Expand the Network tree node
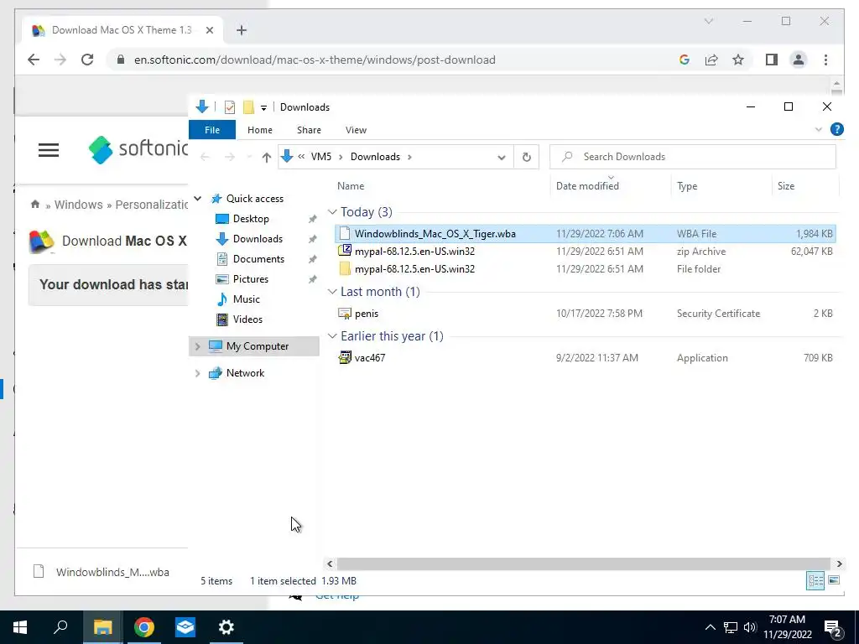Viewport: 859px width, 644px height. point(198,373)
